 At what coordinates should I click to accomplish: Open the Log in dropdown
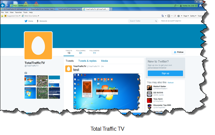tap(171, 21)
